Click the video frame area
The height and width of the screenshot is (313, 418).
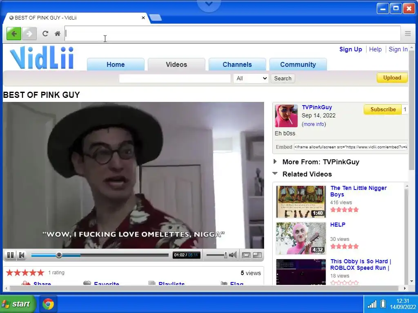(133, 175)
